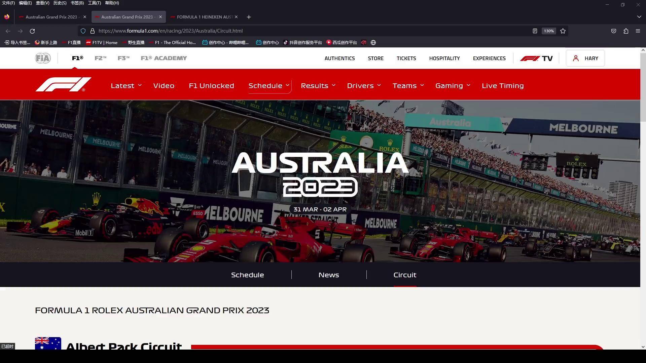Open the 野生直播 bookmark
This screenshot has height=363, width=646.
133,43
